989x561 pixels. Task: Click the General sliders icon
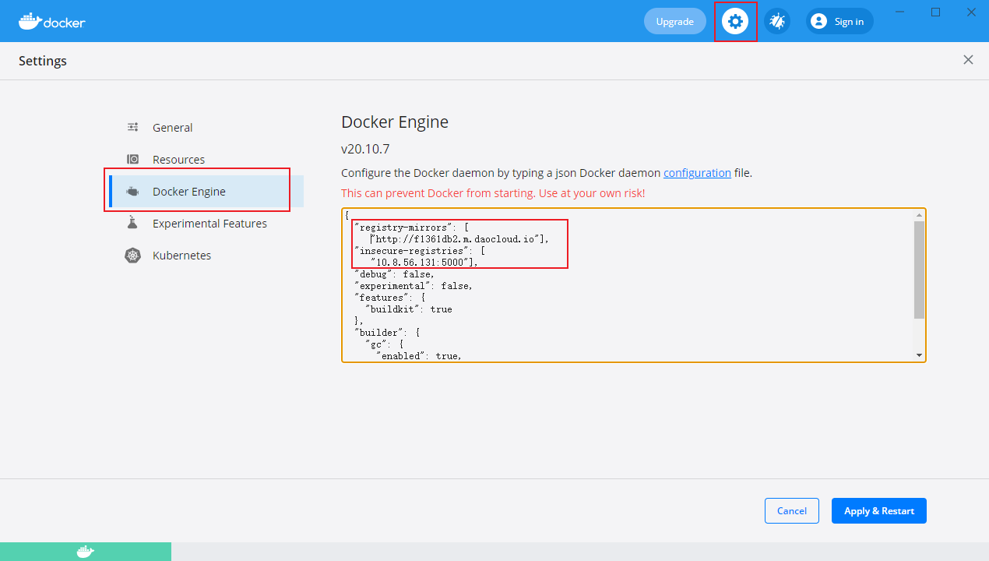133,128
